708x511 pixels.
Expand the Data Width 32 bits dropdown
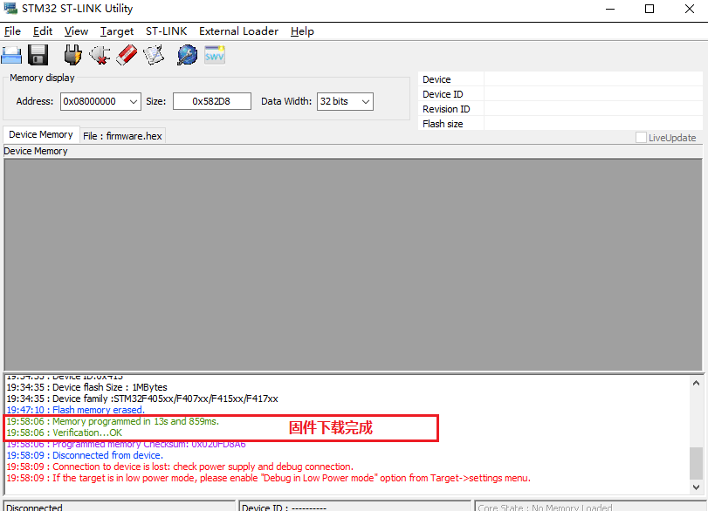pyautogui.click(x=366, y=101)
